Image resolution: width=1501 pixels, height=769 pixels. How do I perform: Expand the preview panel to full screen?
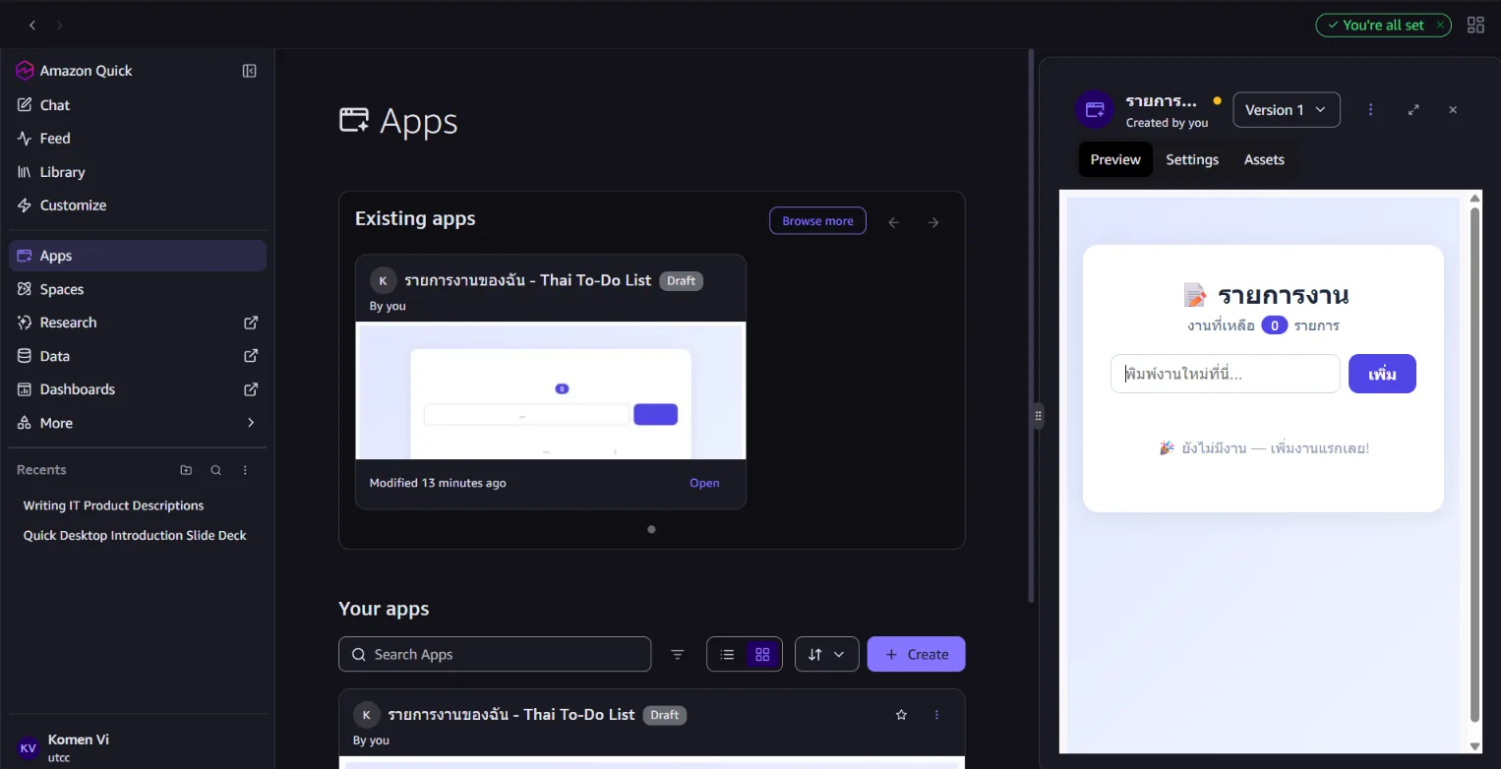[x=1413, y=110]
